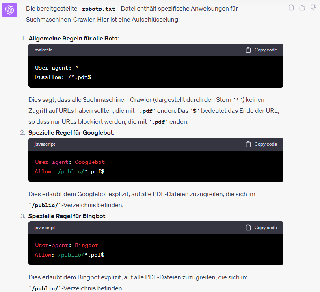Click the "User-agent: *" code line

click(56, 68)
